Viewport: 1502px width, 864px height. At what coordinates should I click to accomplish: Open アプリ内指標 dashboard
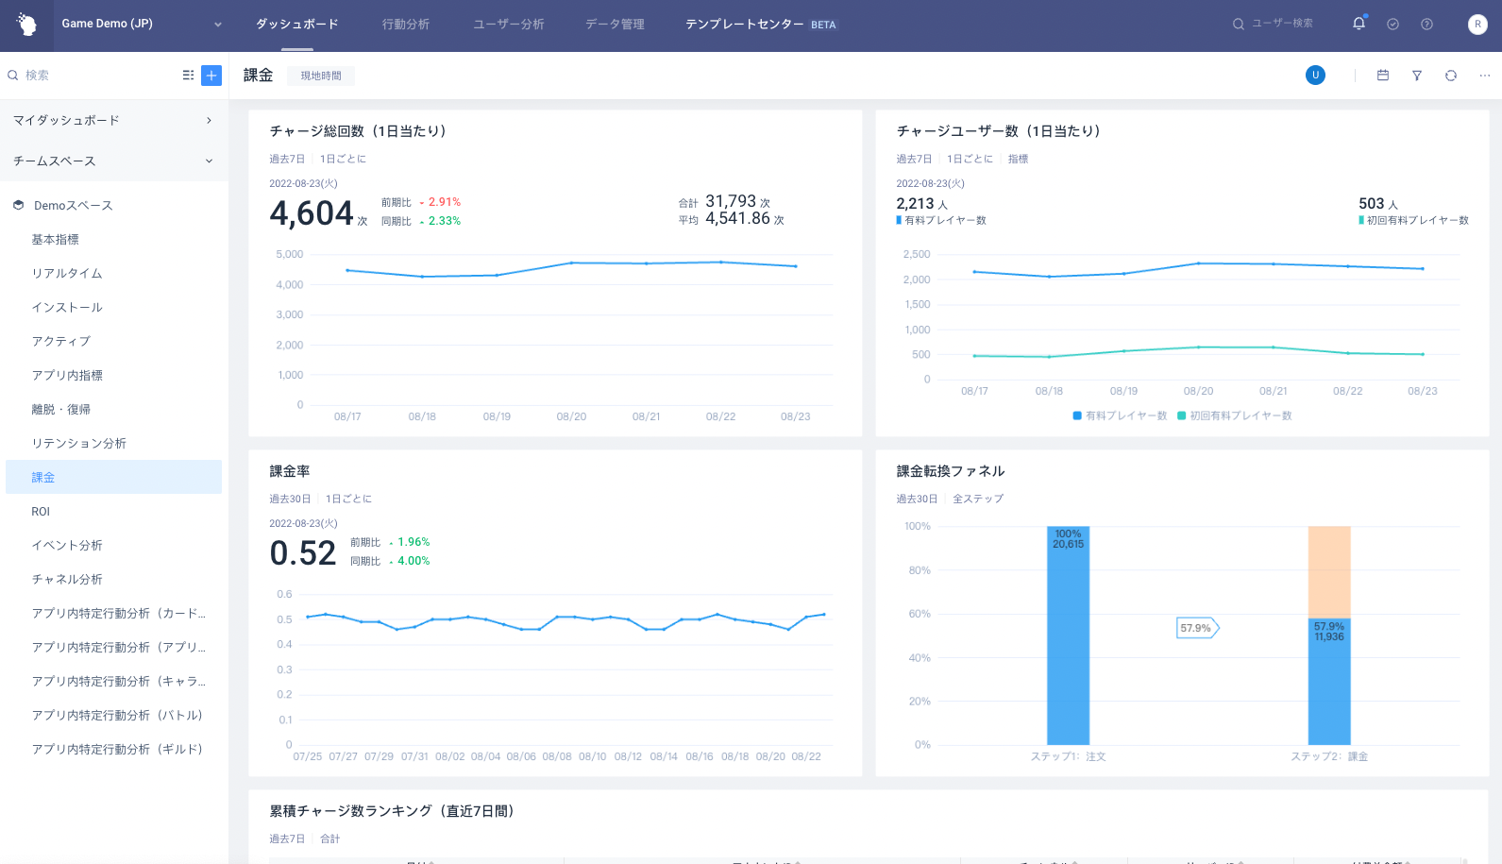67,376
